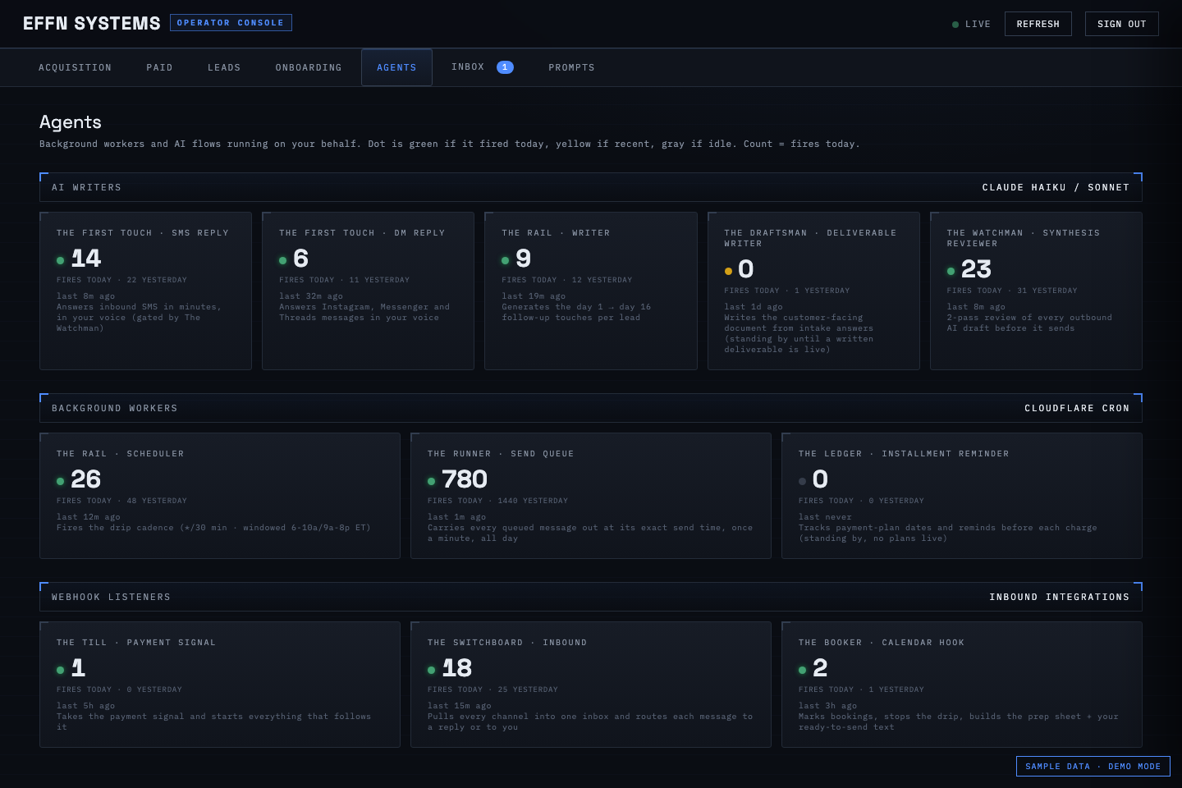Click the Switchboard Inbound status dot

(x=431, y=670)
